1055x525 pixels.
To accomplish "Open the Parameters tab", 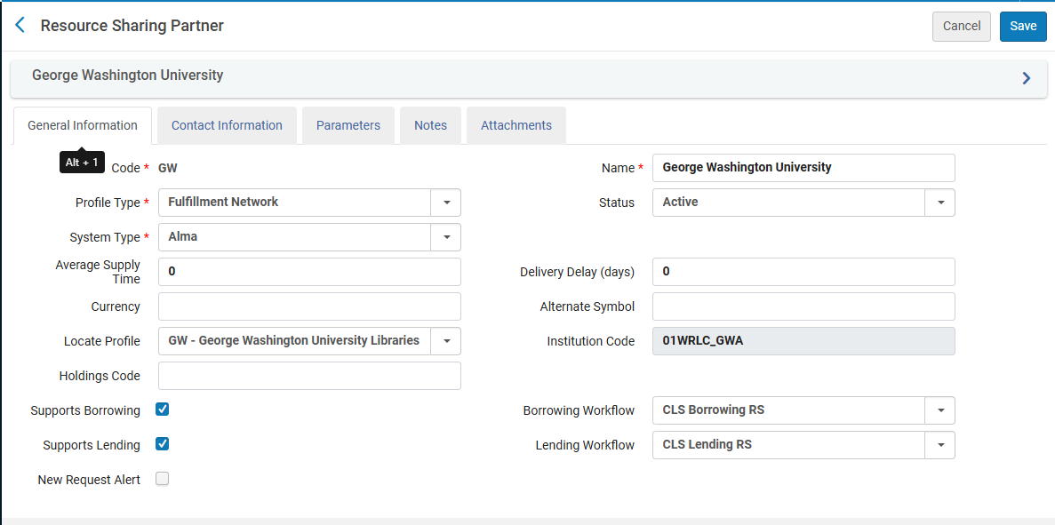I will pyautogui.click(x=348, y=125).
